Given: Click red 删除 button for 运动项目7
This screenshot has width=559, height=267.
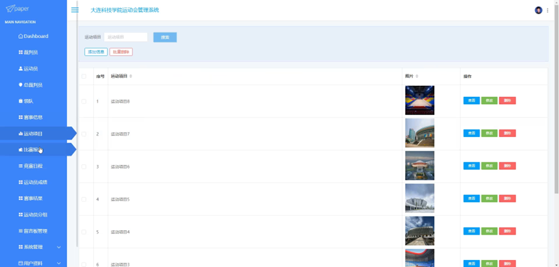Looking at the screenshot, I should pyautogui.click(x=507, y=133).
